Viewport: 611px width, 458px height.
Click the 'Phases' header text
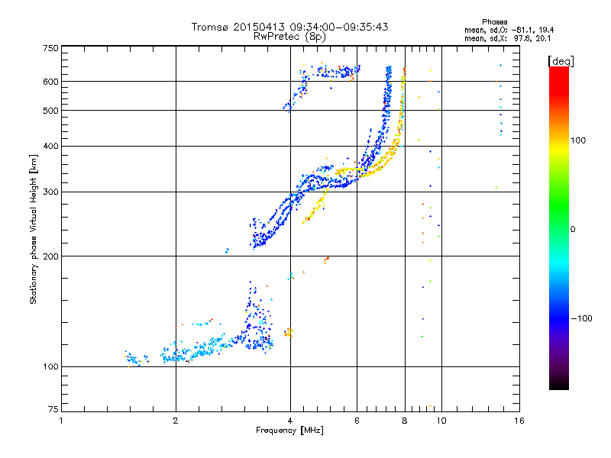click(x=494, y=22)
